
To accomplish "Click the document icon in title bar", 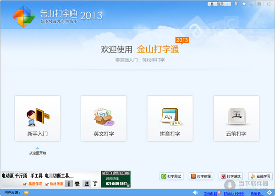I will [x=236, y=4].
